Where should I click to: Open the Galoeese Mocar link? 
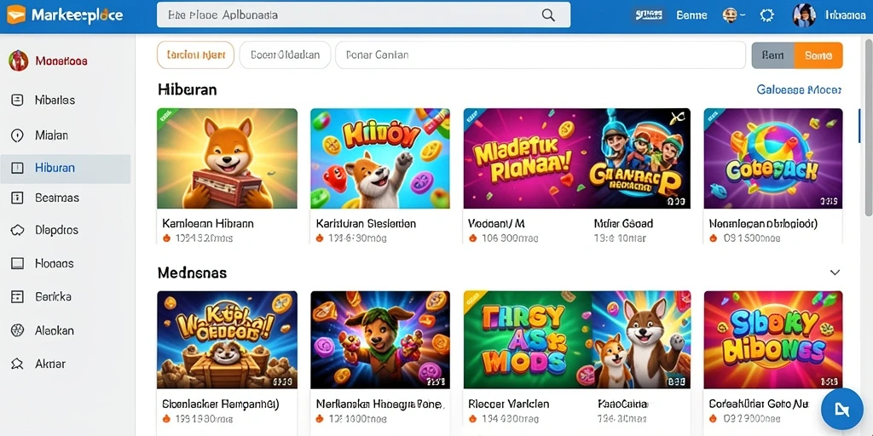(799, 89)
